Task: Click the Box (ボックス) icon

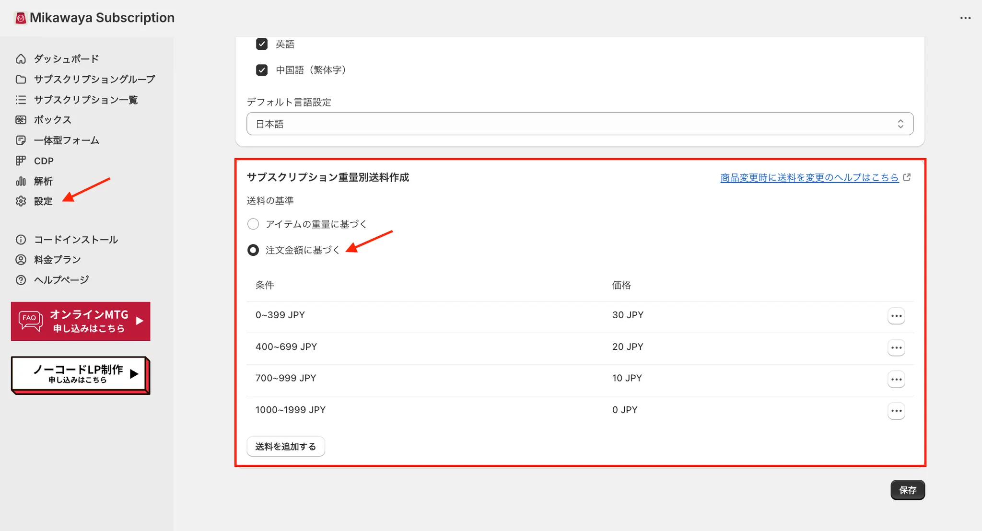Action: coord(21,120)
